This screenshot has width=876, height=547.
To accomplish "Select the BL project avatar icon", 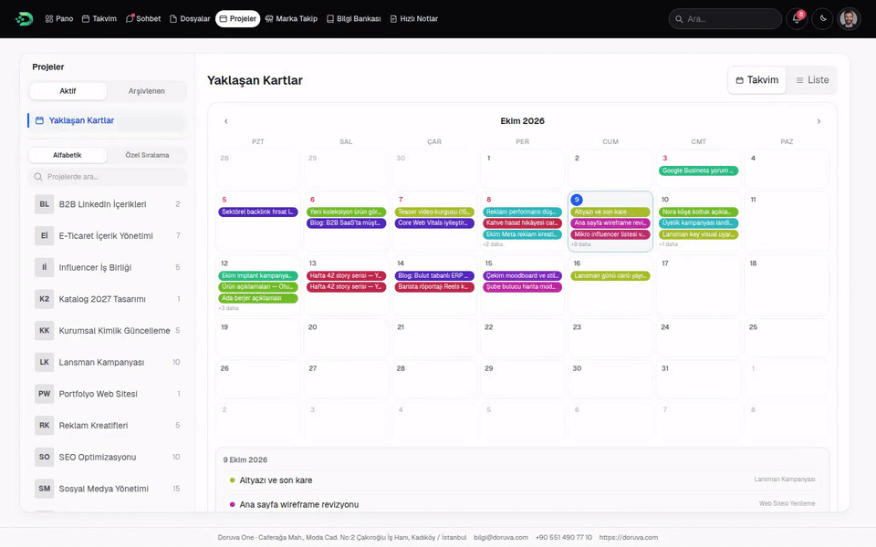I will pos(44,204).
